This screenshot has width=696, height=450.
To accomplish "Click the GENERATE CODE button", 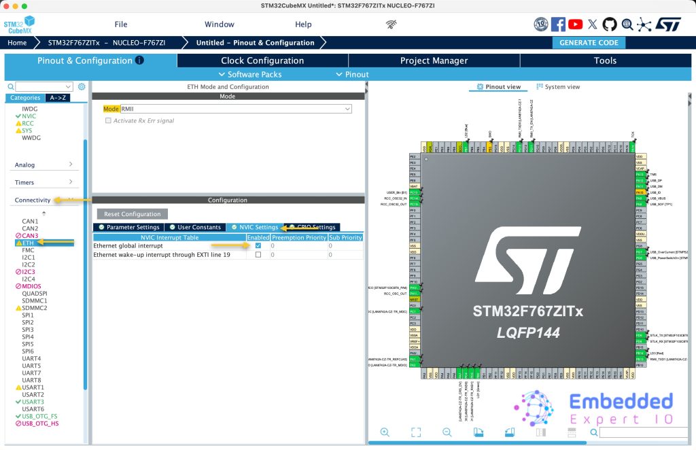I will 588,42.
